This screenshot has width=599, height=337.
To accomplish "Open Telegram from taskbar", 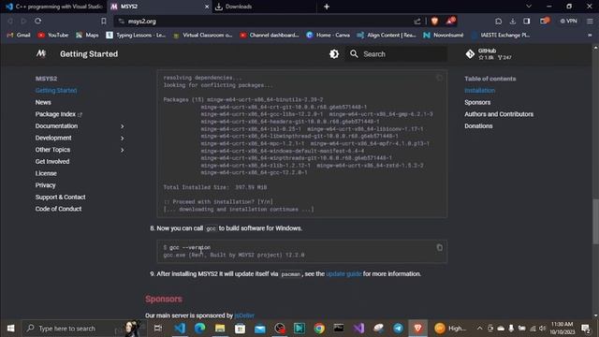I will (x=398, y=329).
